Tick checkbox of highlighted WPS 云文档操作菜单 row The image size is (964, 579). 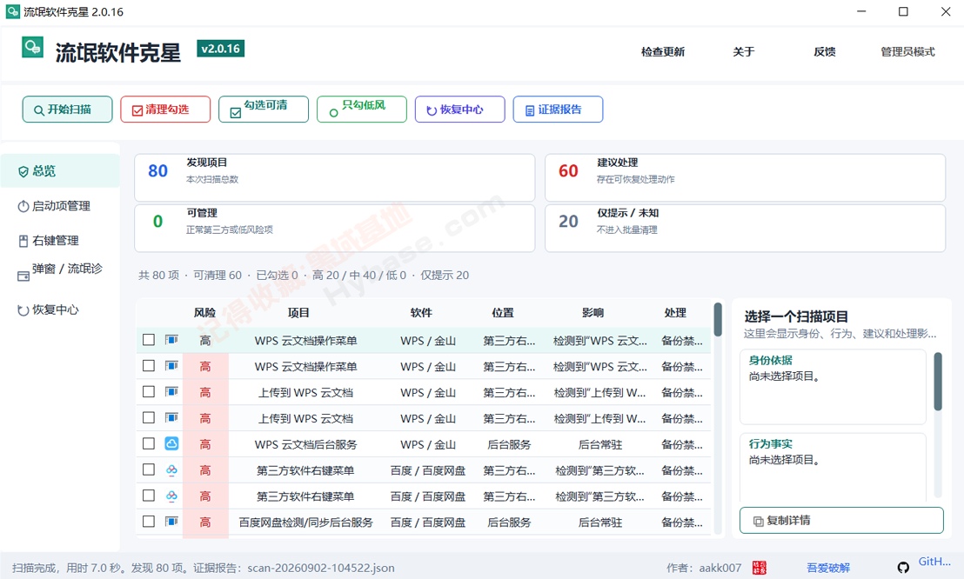point(149,340)
